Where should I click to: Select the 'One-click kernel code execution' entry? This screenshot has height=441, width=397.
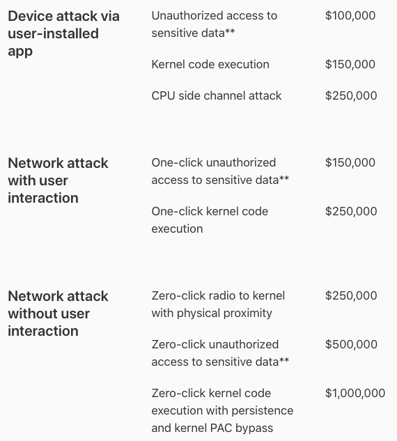click(x=210, y=220)
